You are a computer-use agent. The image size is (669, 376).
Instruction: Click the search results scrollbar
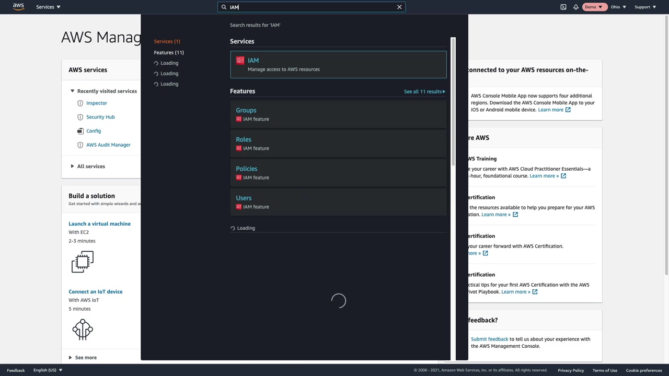(x=453, y=102)
